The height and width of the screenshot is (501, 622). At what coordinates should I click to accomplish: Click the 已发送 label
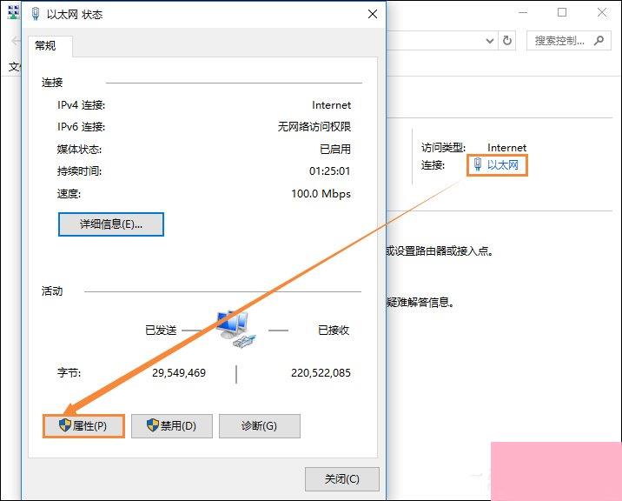161,331
